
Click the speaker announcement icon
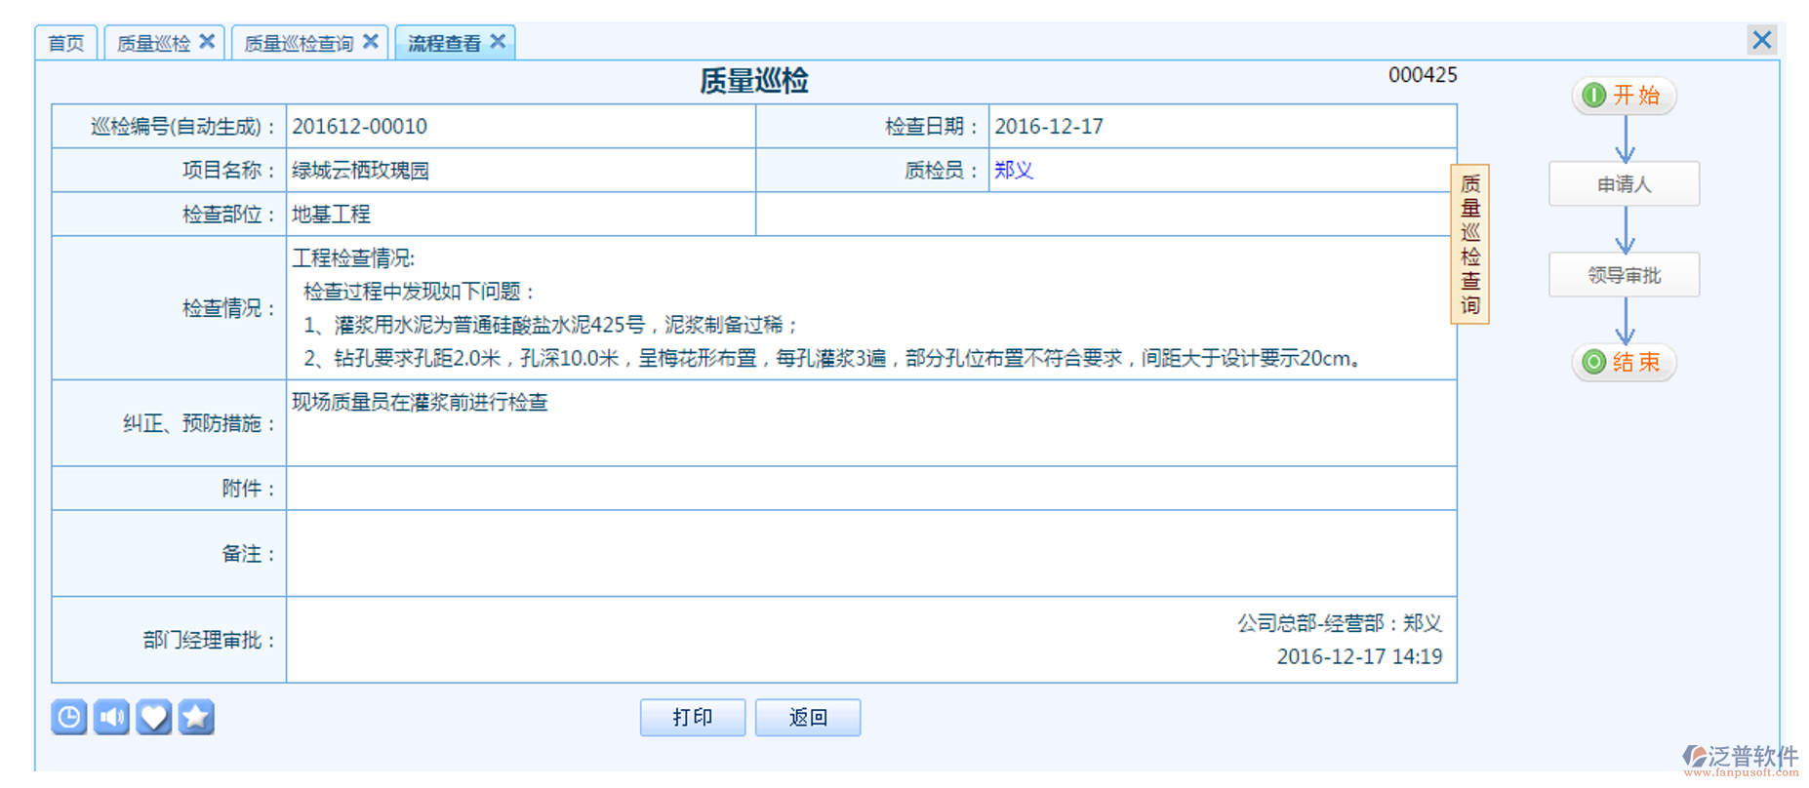(111, 718)
